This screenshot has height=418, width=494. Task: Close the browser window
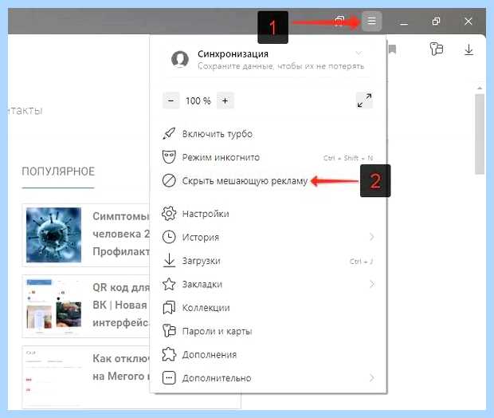coord(469,21)
